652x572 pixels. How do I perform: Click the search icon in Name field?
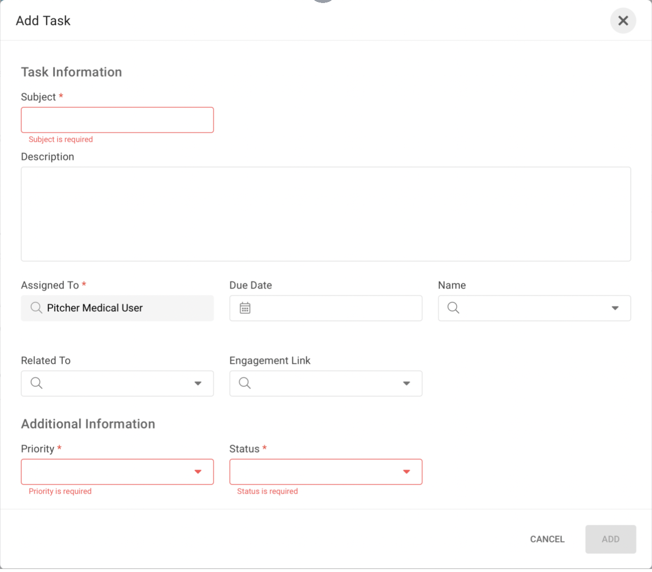coord(453,308)
